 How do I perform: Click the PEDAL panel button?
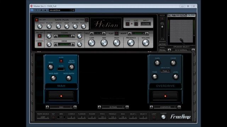(162, 50)
